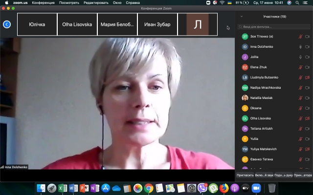Click the Вклю...й звук button
313x195 pixels.
point(264,175)
